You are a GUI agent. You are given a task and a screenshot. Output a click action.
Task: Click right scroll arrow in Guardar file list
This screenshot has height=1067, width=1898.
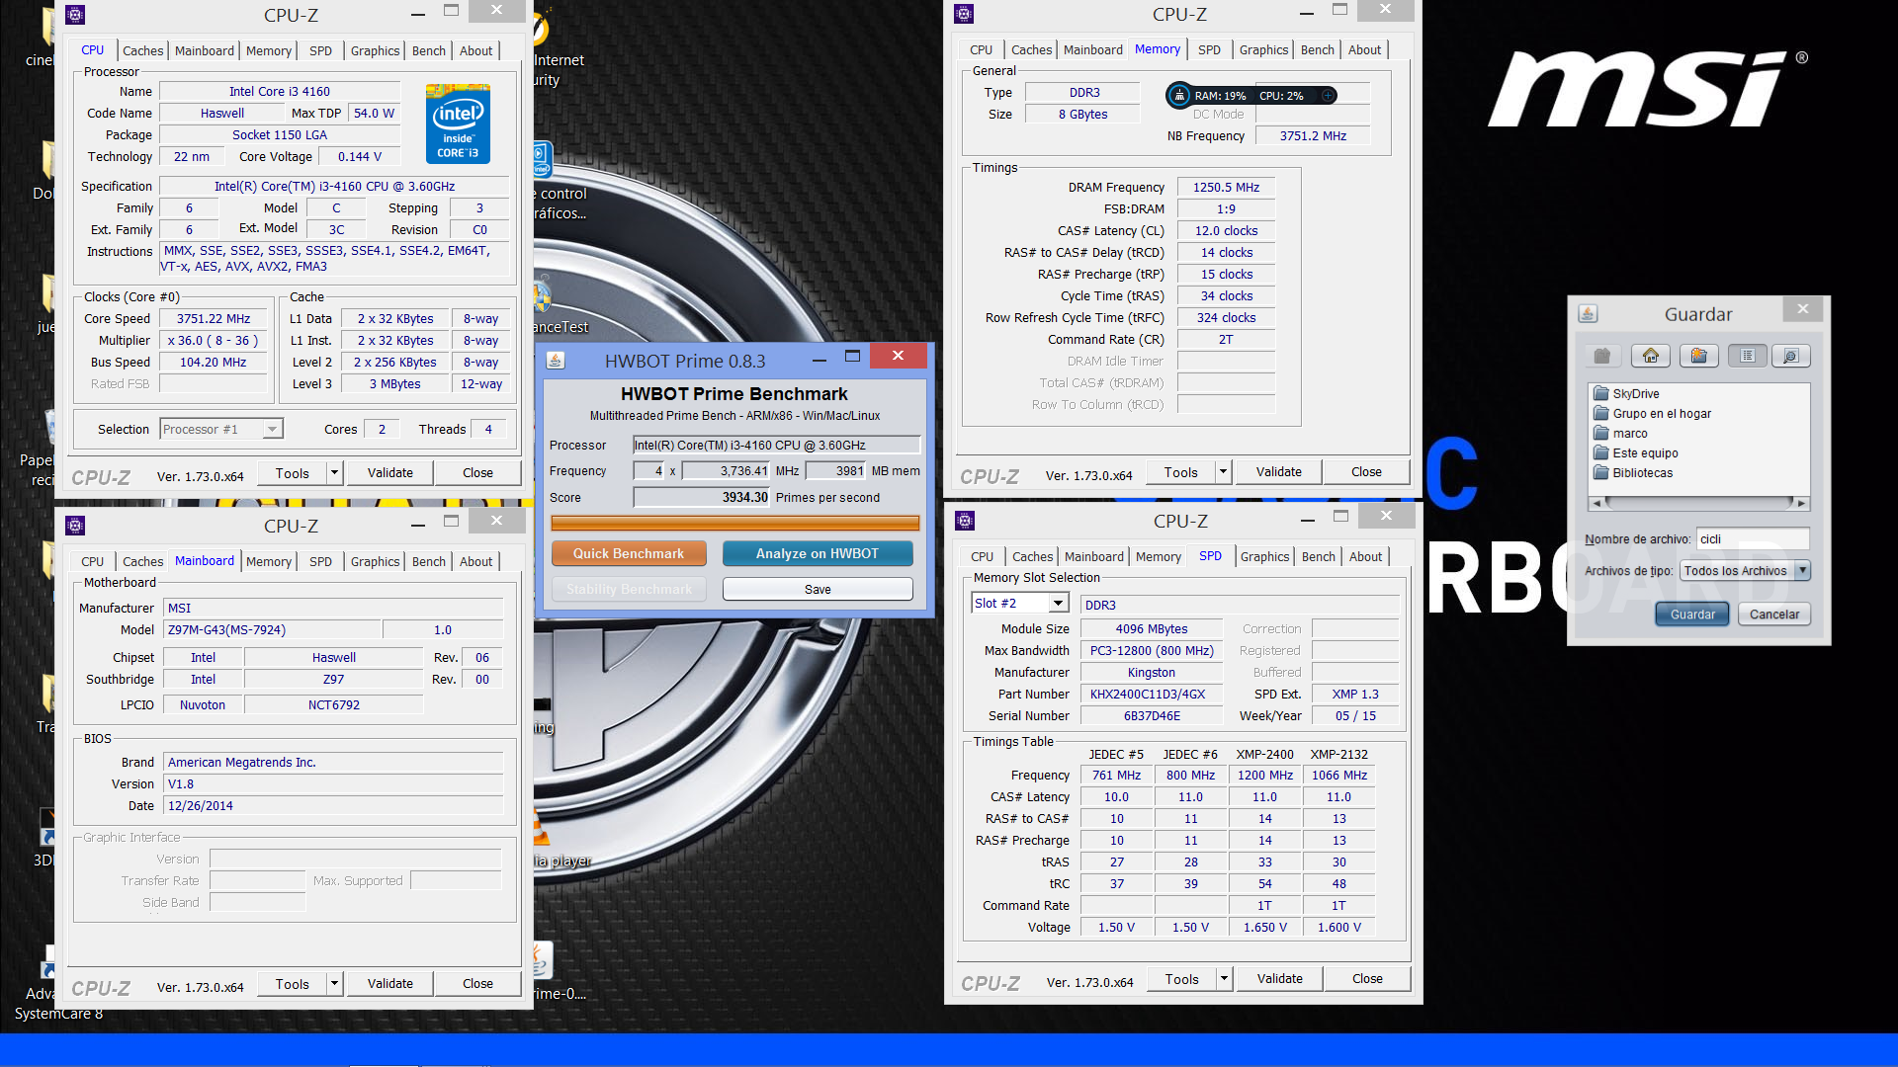tap(1801, 503)
